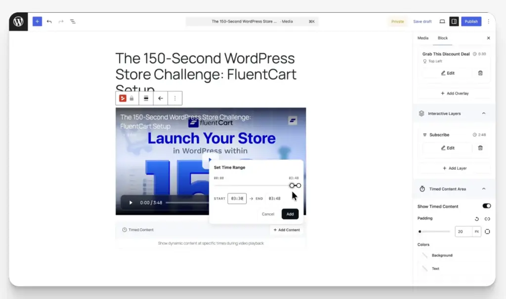Click the end handle of time range slider

click(299, 186)
